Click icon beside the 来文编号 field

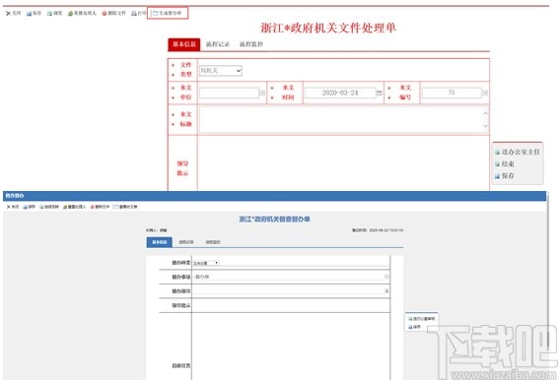point(485,93)
